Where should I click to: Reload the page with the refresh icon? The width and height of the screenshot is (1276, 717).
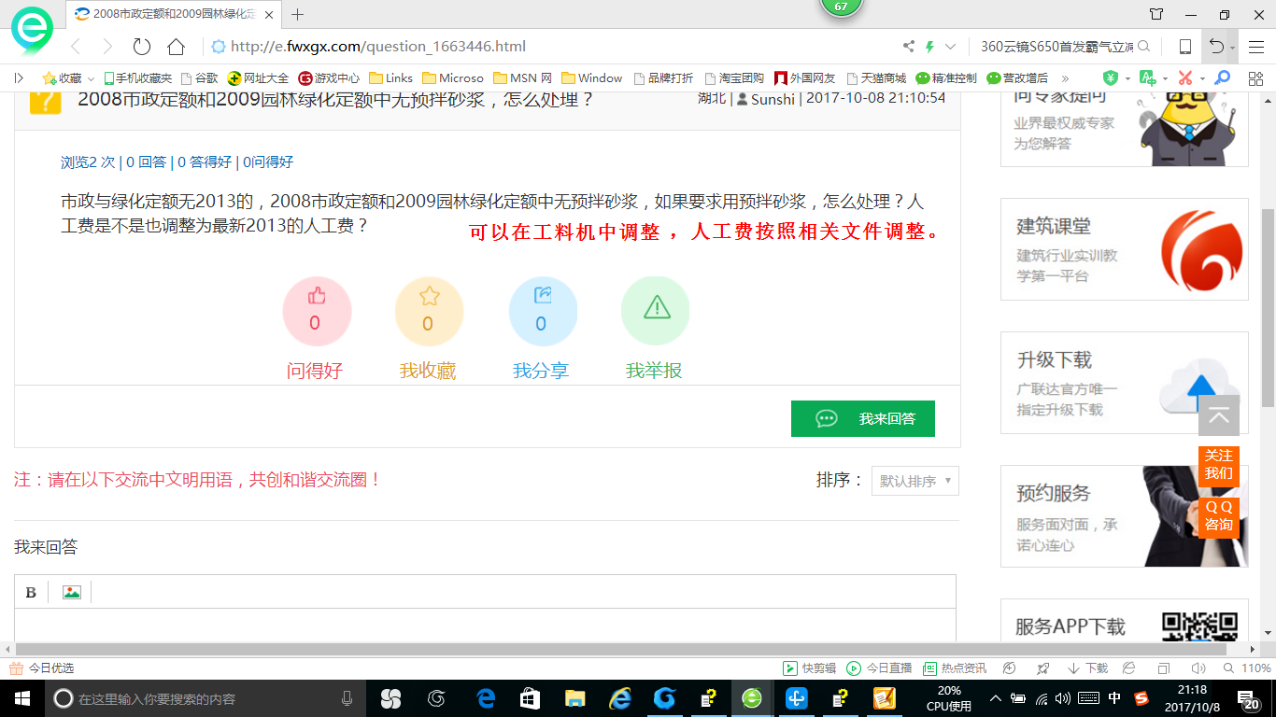click(x=142, y=47)
